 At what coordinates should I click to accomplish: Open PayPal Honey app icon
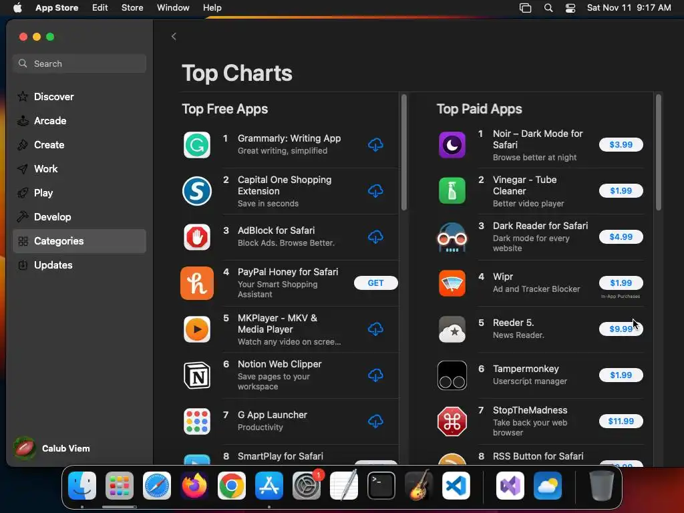tap(197, 283)
